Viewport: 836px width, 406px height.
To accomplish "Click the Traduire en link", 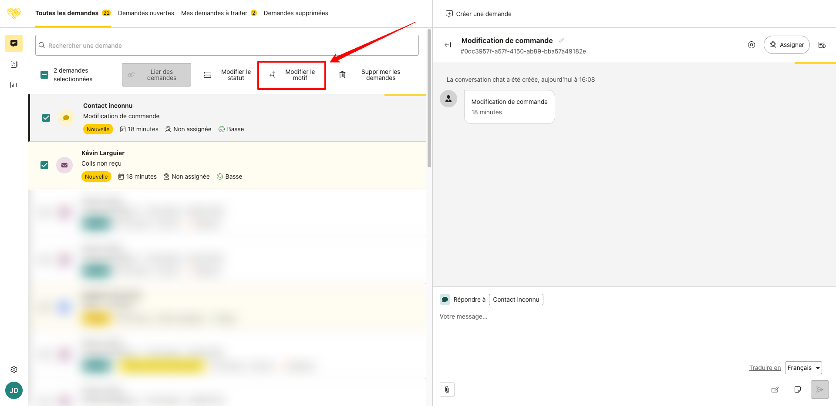I will tap(765, 368).
